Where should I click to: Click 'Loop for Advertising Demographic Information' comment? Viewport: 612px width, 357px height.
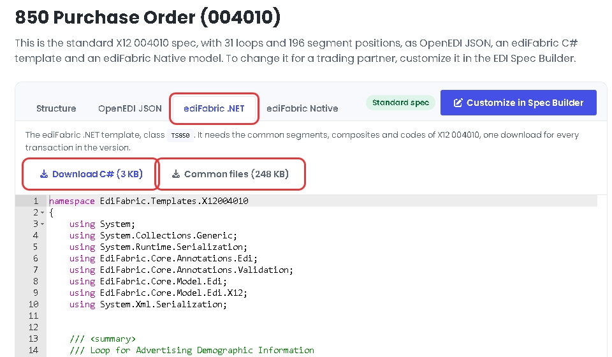202,350
